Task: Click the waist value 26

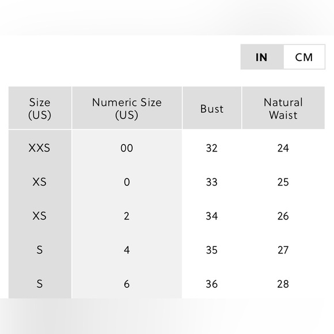Action: (283, 216)
